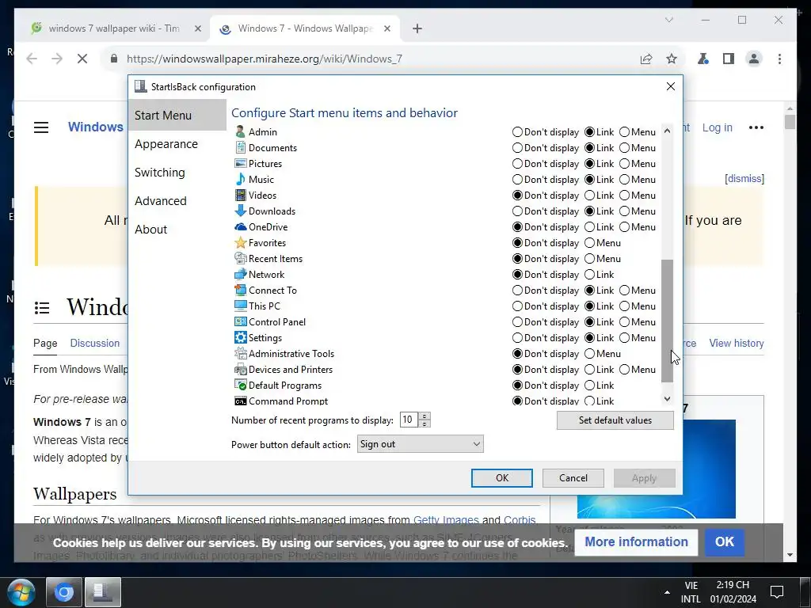
Task: Open the Power button default action dropdown
Action: [x=420, y=444]
